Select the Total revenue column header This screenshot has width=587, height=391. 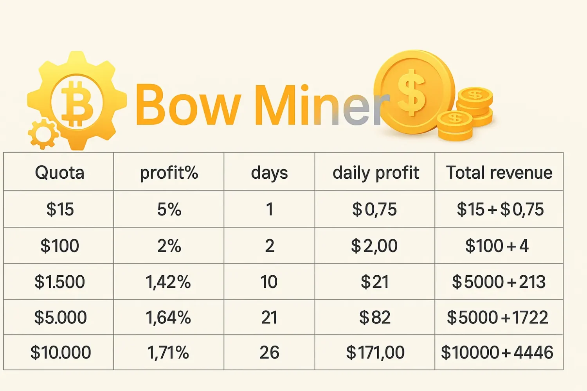[x=499, y=172]
